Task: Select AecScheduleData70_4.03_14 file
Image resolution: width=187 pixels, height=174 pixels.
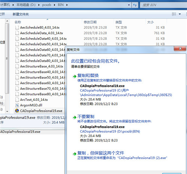Action: pyautogui.click(x=42, y=55)
